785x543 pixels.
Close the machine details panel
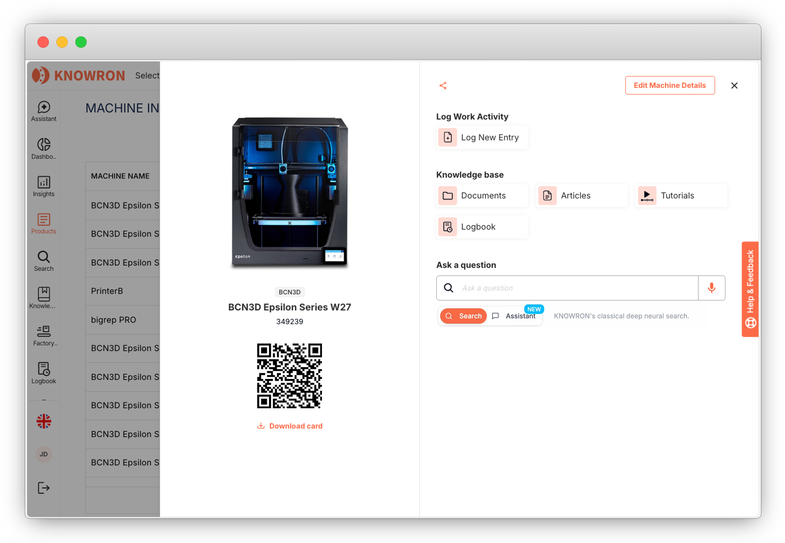coord(734,86)
